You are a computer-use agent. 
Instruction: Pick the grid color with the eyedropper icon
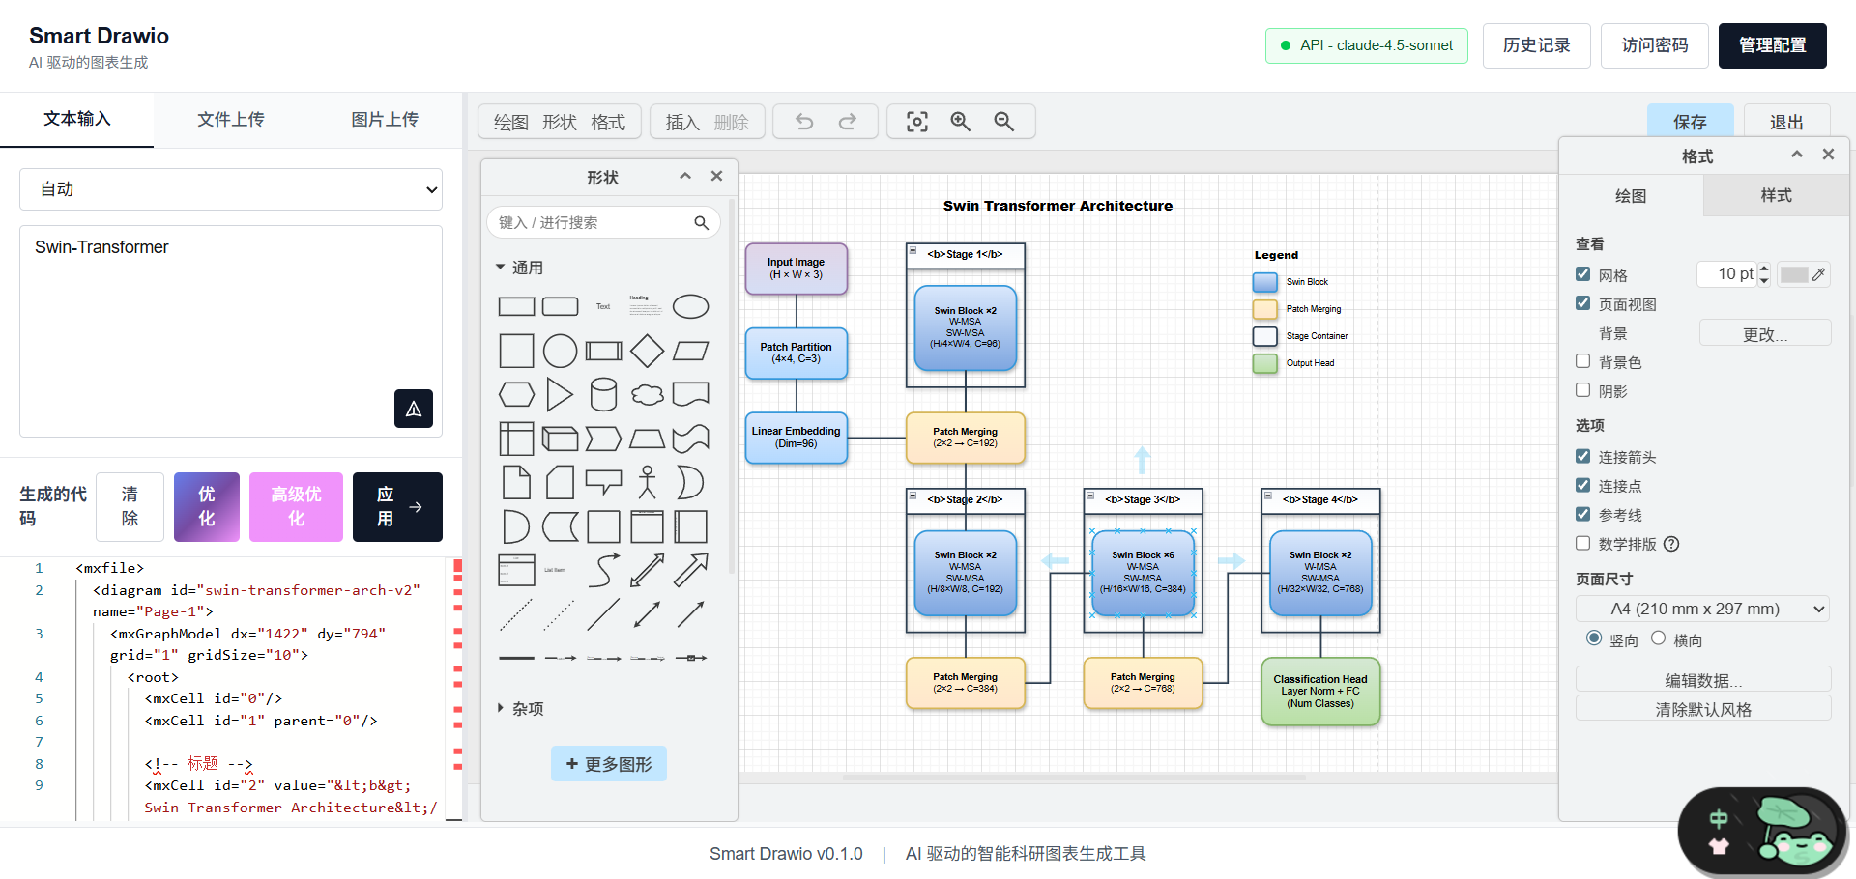pos(1819,274)
